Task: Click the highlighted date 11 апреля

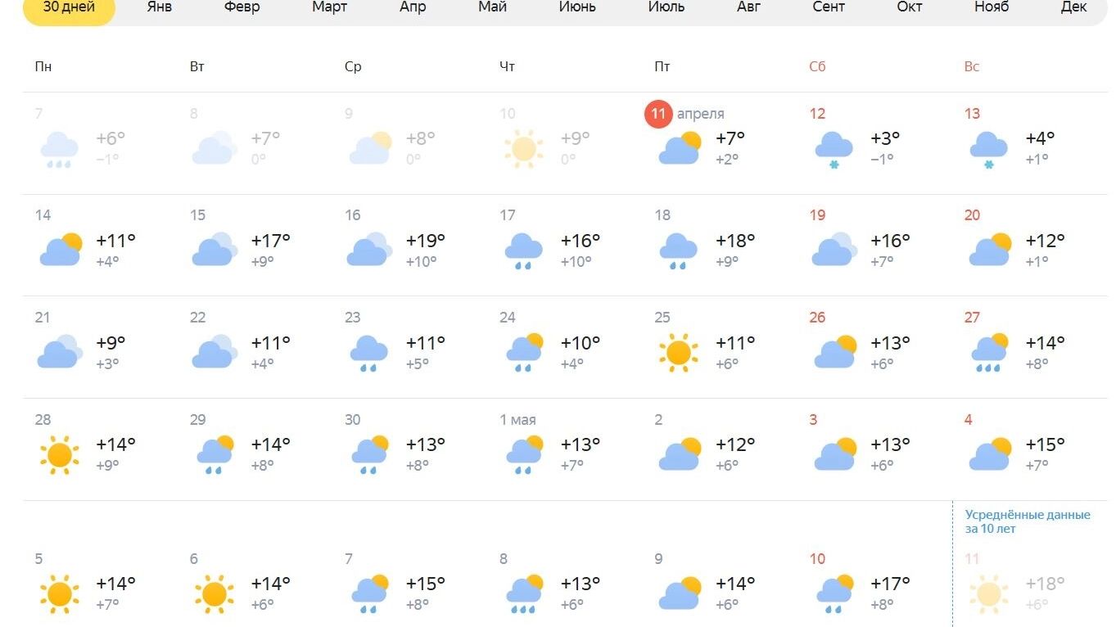Action: (659, 114)
